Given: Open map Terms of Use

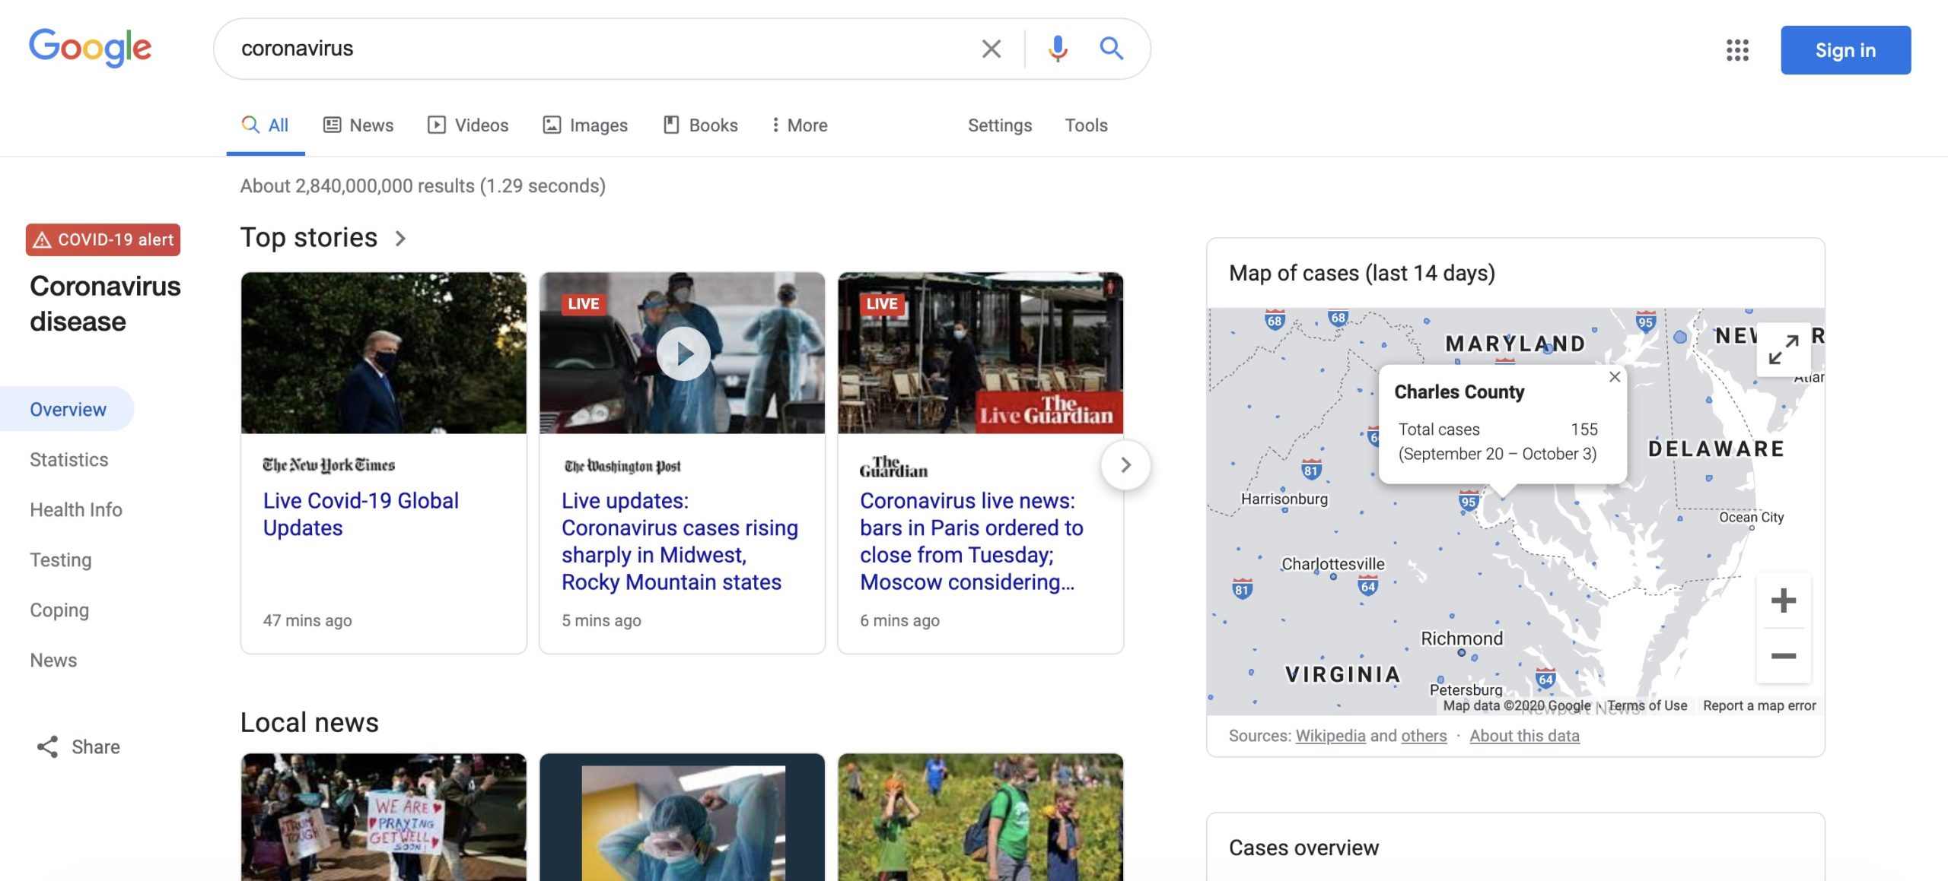Looking at the screenshot, I should tap(1647, 705).
